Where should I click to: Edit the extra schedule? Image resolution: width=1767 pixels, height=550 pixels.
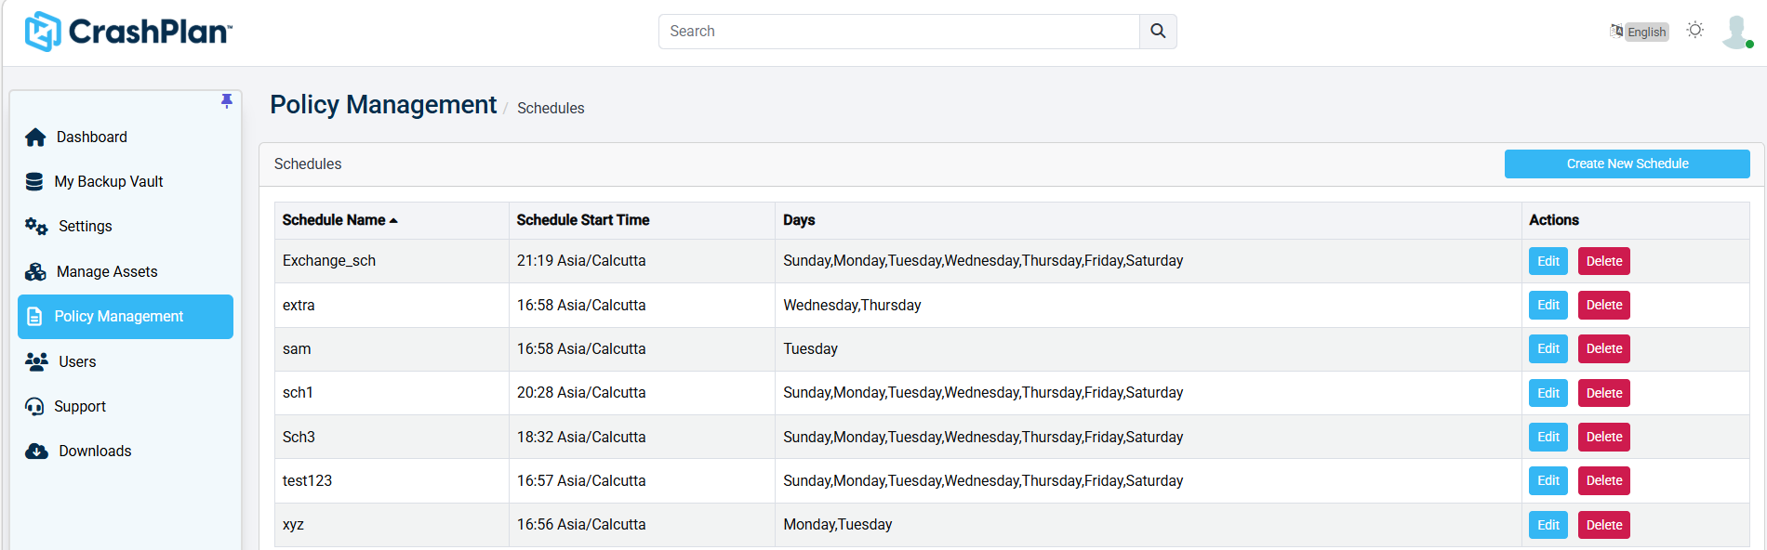coord(1548,305)
